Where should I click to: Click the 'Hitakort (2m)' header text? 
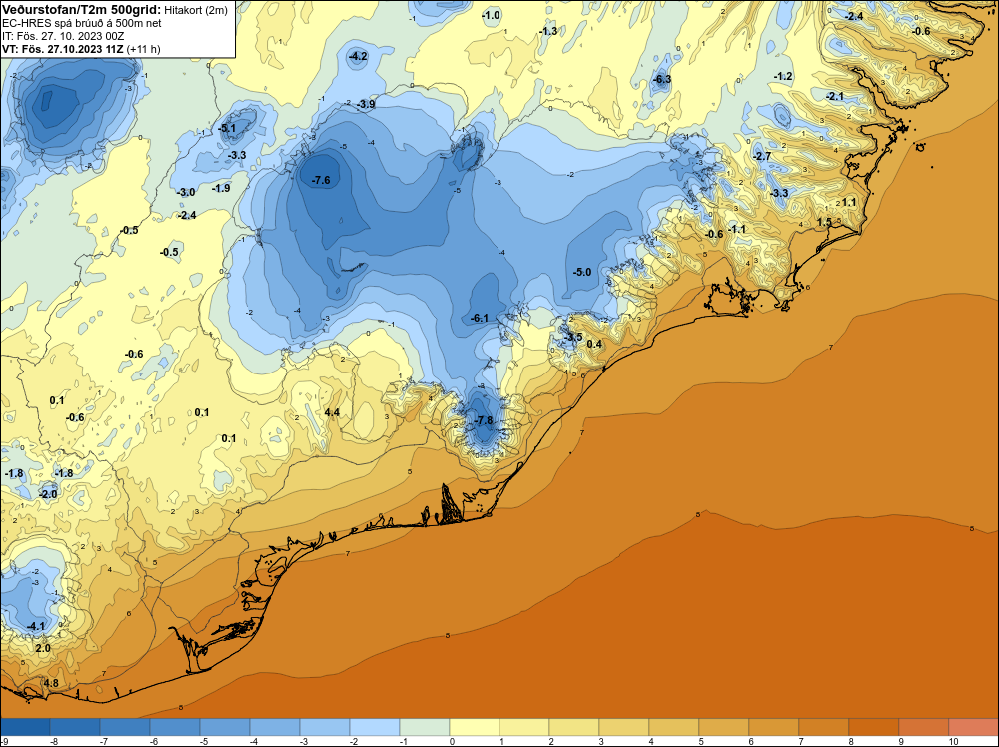tap(196, 10)
